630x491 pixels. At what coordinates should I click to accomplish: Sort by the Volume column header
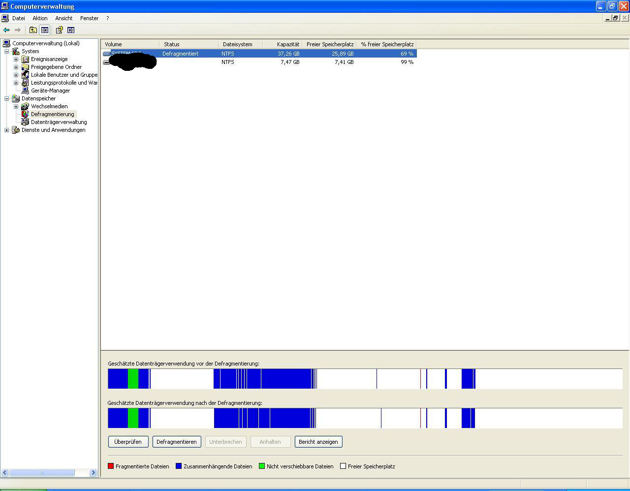point(130,44)
